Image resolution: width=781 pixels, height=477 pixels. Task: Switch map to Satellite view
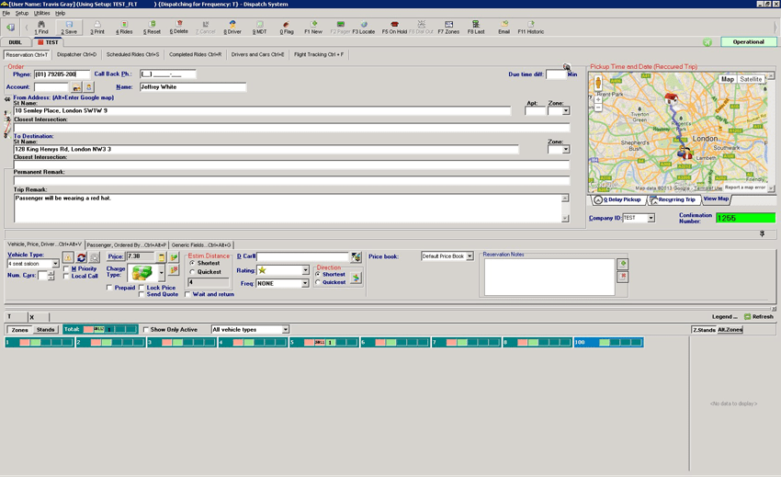pos(751,80)
